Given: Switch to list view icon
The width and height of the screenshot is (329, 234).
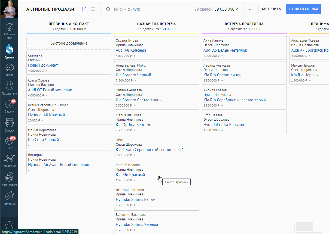Looking at the screenshot, I should (93, 9).
